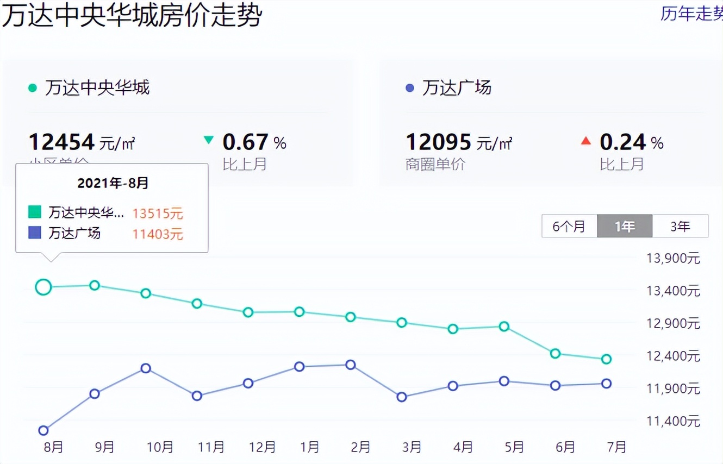Viewport: 723px width, 464px height.
Task: Select the 1年 time range option
Action: (x=625, y=226)
